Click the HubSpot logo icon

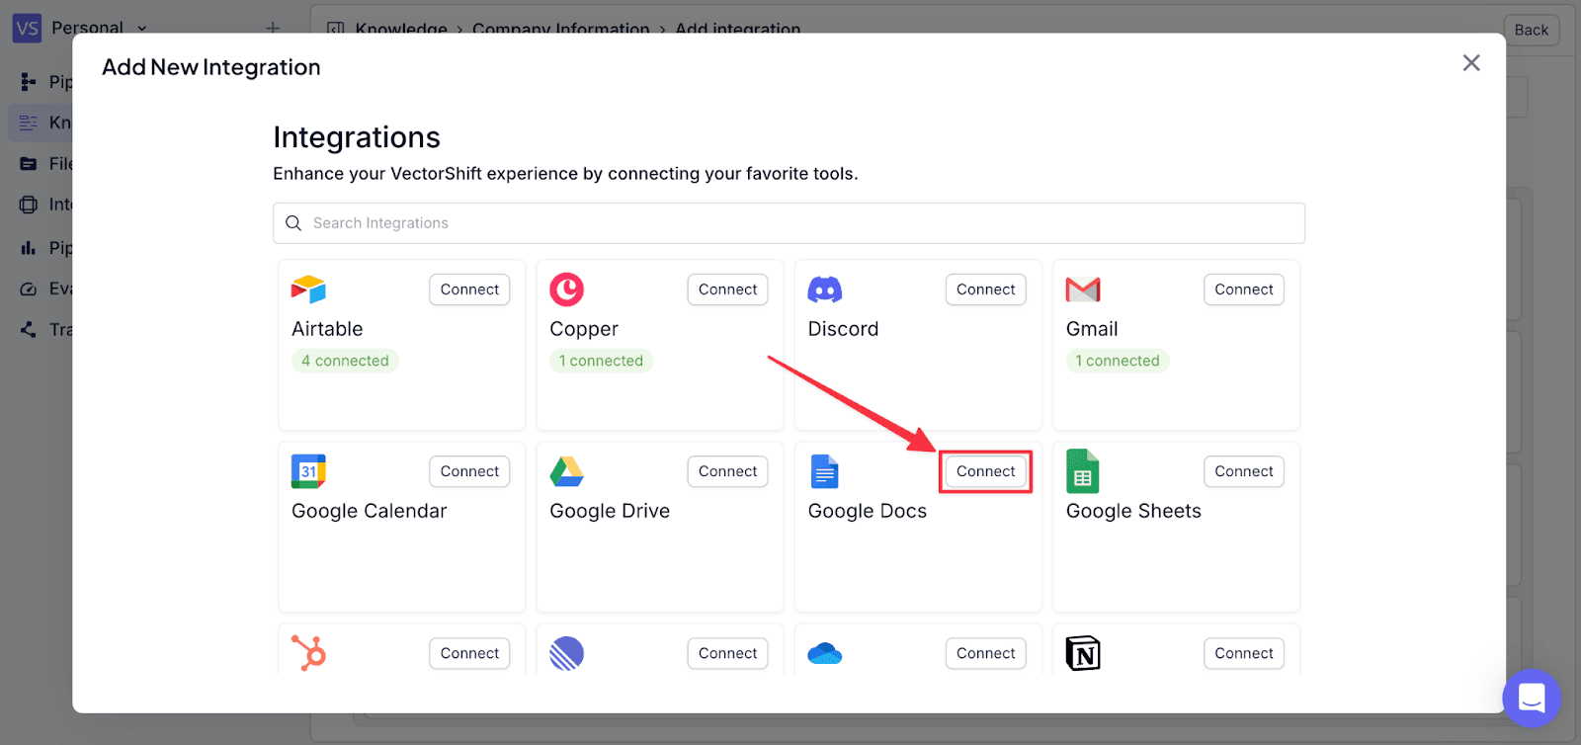308,653
